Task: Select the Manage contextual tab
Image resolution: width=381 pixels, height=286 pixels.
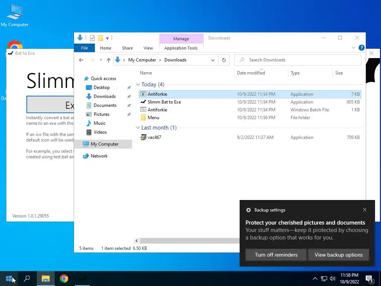Action: [x=181, y=39]
